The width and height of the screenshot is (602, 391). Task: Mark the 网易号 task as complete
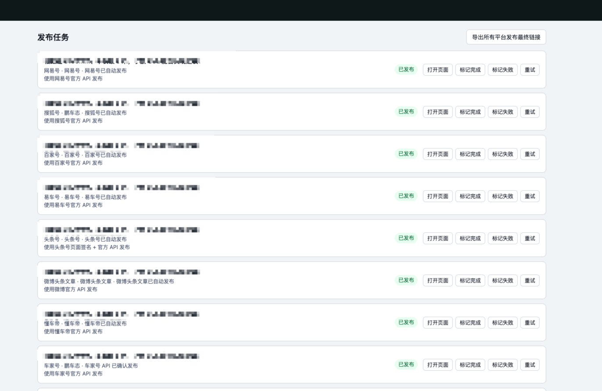tap(470, 70)
